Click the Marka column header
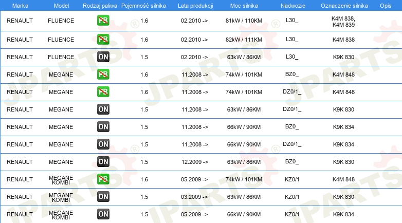 [x=20, y=6]
